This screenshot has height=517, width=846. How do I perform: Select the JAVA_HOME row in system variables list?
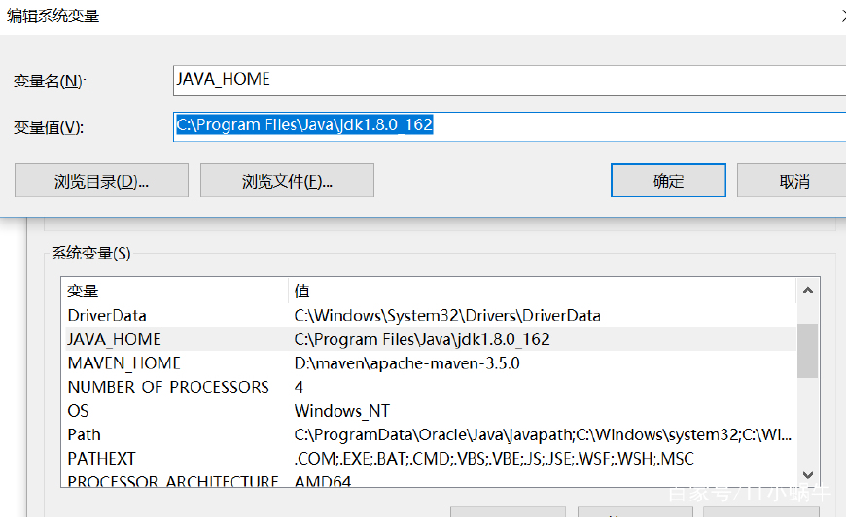coord(431,339)
